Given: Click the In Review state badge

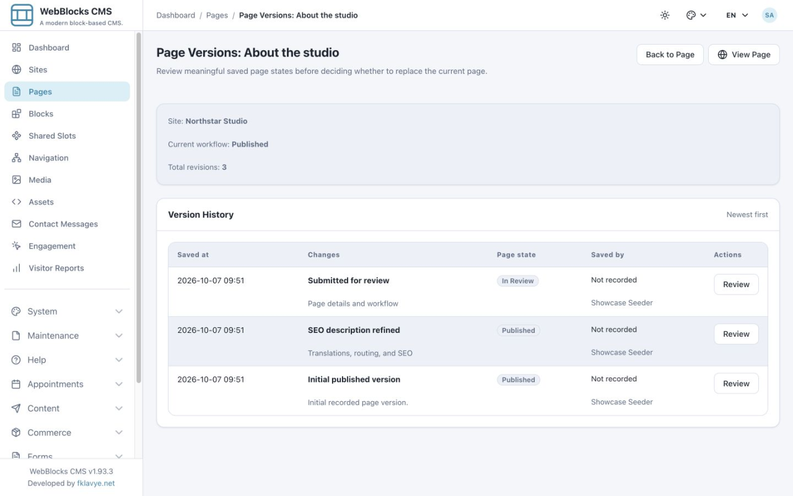Looking at the screenshot, I should tap(518, 281).
